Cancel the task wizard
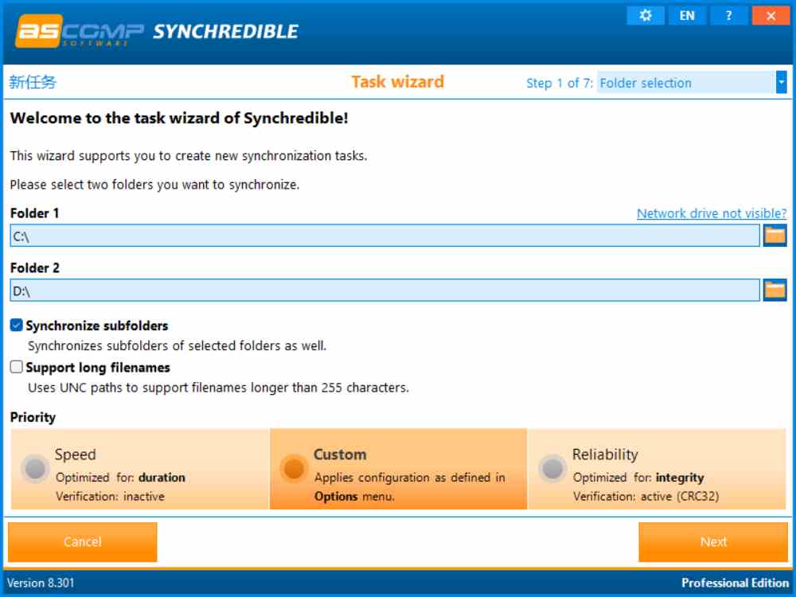This screenshot has height=597, width=796. click(83, 541)
